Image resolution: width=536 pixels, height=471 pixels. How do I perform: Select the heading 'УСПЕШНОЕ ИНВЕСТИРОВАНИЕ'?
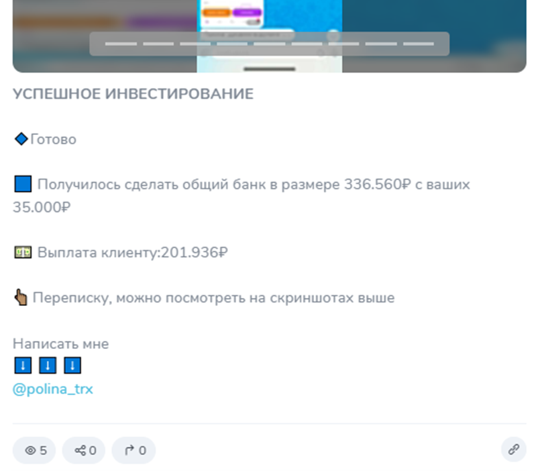click(133, 94)
